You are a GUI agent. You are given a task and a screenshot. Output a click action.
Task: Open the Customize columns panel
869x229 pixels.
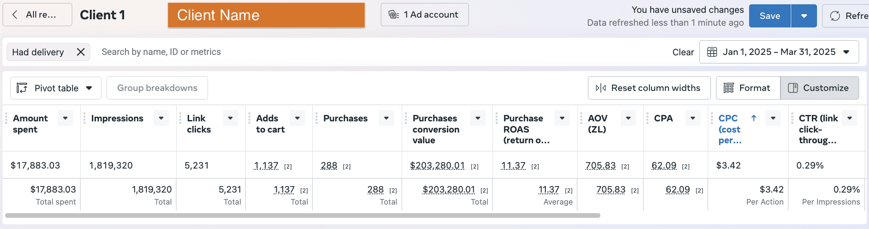(x=820, y=88)
